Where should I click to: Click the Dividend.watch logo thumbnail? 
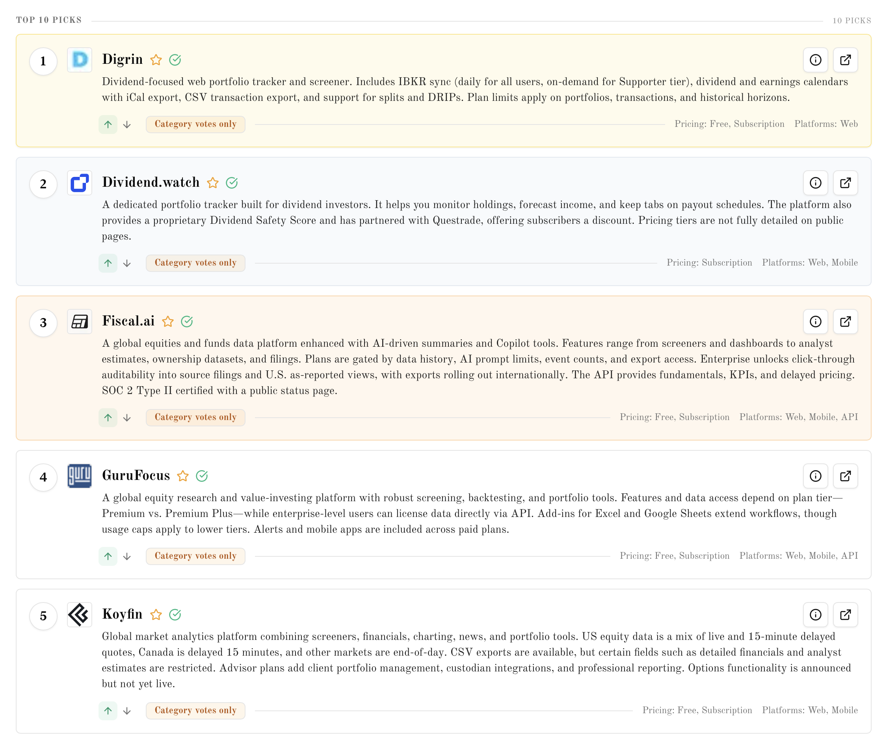point(79,183)
